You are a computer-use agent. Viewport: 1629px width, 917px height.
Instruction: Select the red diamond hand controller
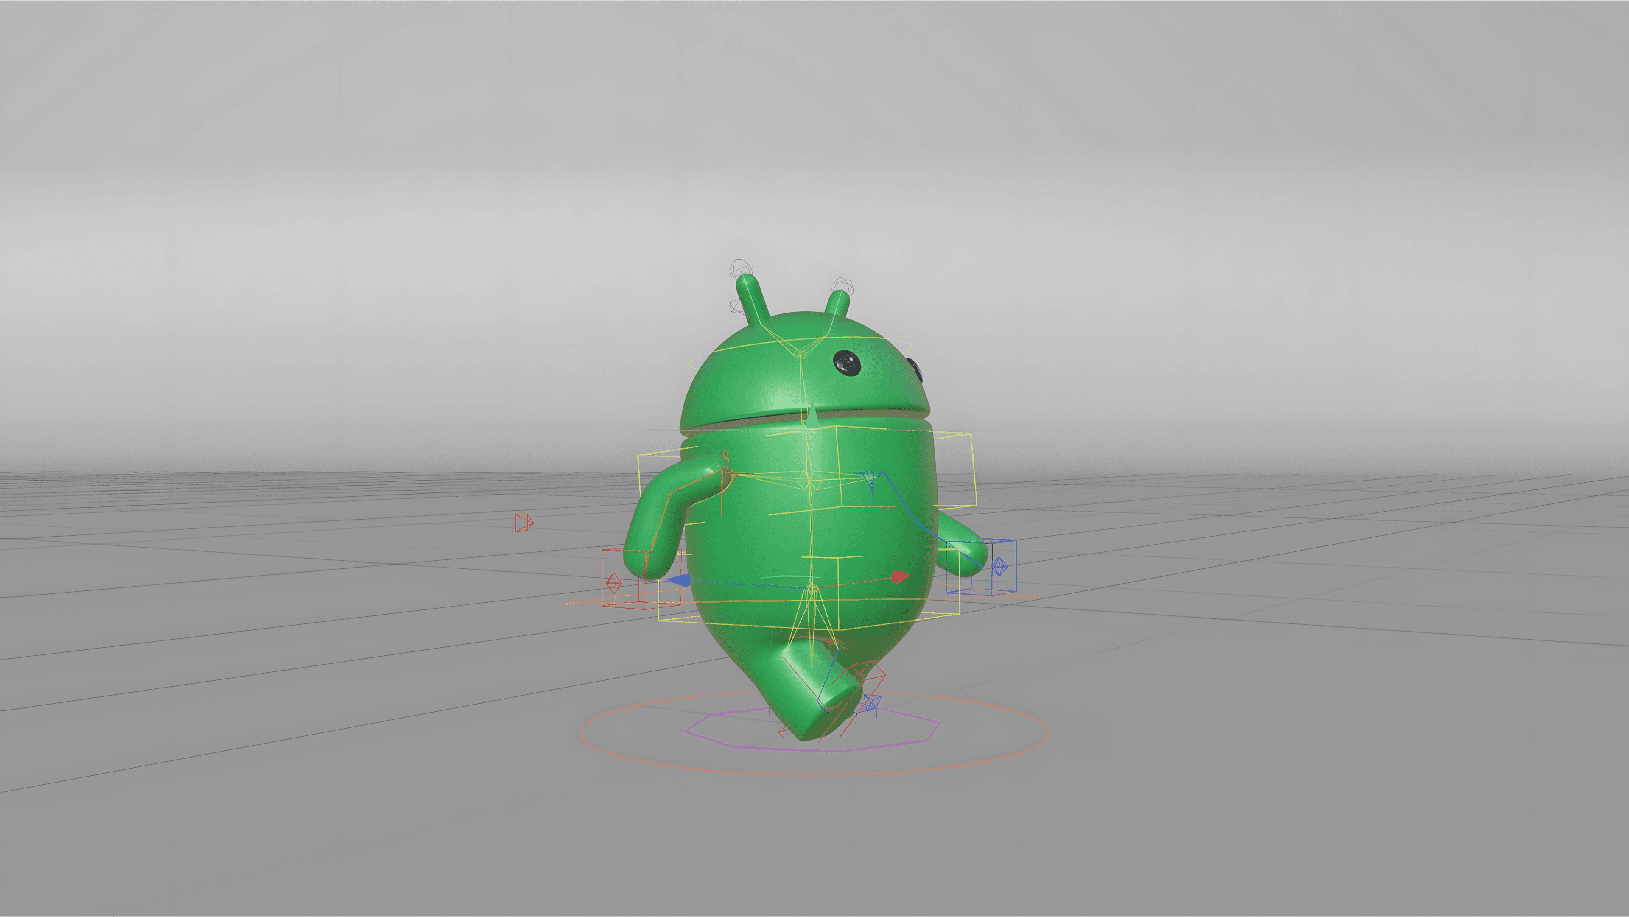613,583
